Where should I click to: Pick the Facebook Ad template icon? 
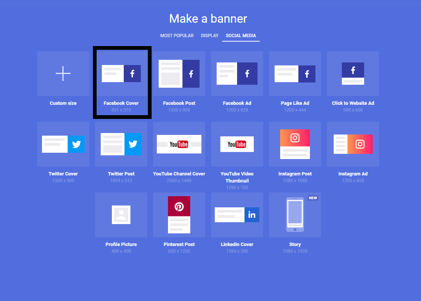pyautogui.click(x=237, y=74)
